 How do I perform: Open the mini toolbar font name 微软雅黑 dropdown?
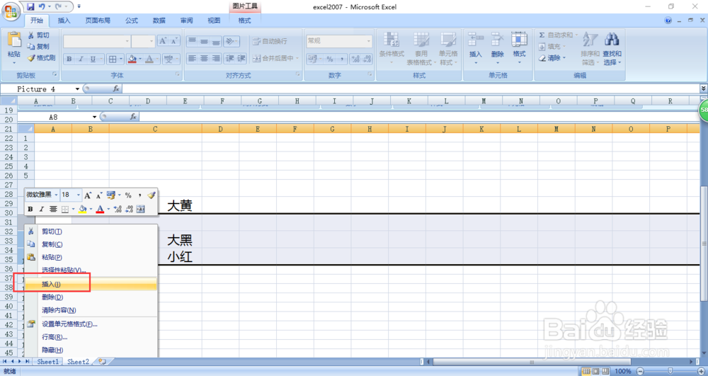pyautogui.click(x=56, y=195)
